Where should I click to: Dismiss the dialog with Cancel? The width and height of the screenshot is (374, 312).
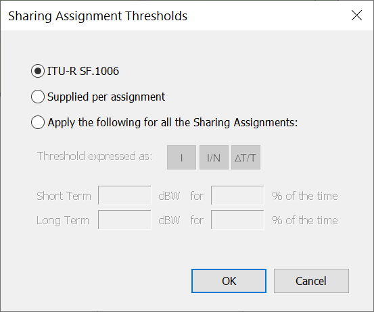[x=311, y=281]
